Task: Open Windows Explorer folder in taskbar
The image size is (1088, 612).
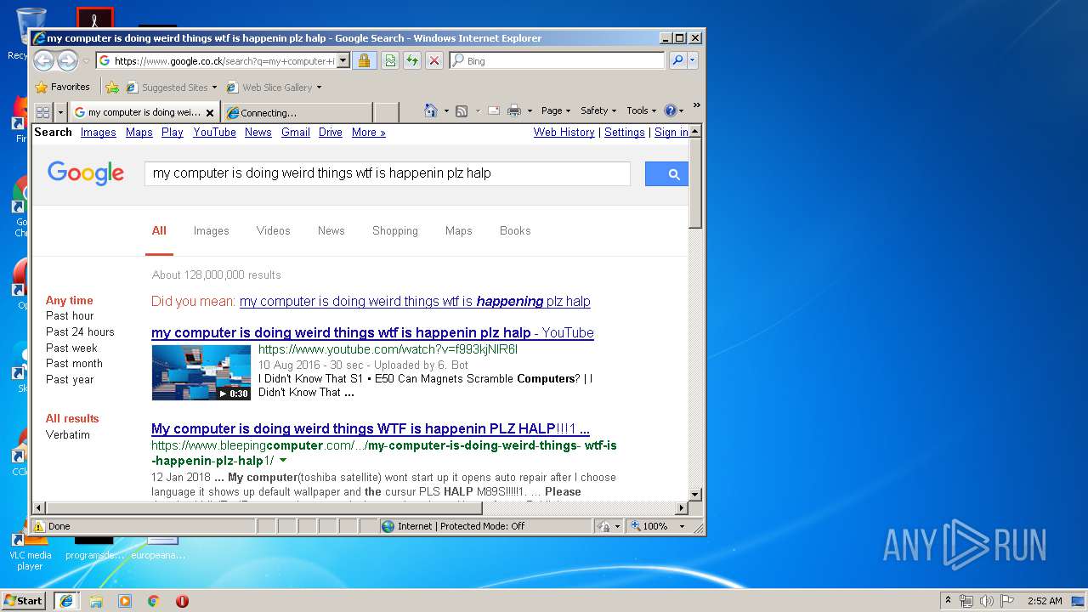Action: point(96,601)
